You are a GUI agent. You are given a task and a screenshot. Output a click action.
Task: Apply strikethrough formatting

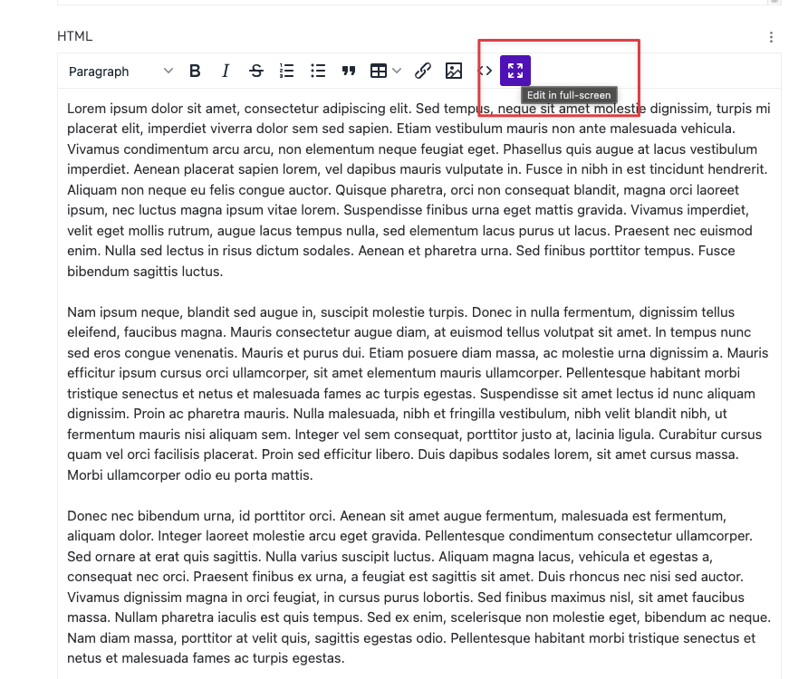click(x=256, y=71)
